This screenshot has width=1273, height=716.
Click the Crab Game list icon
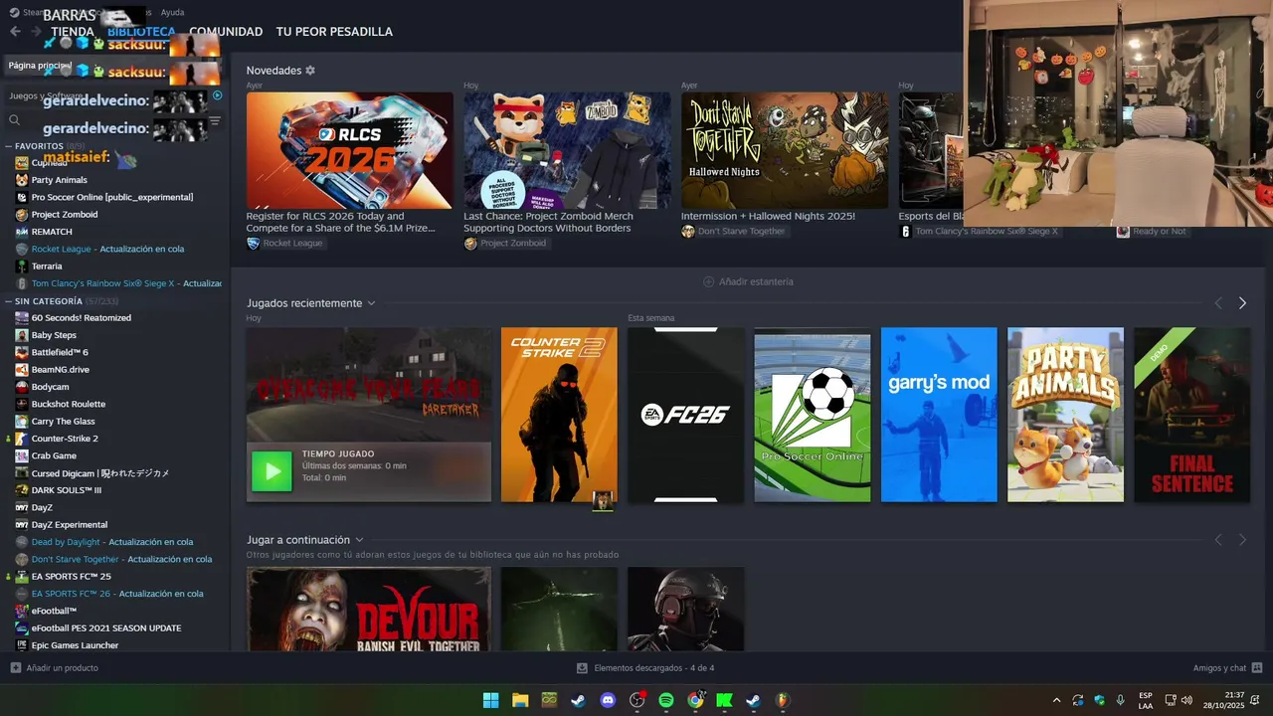[x=22, y=455]
